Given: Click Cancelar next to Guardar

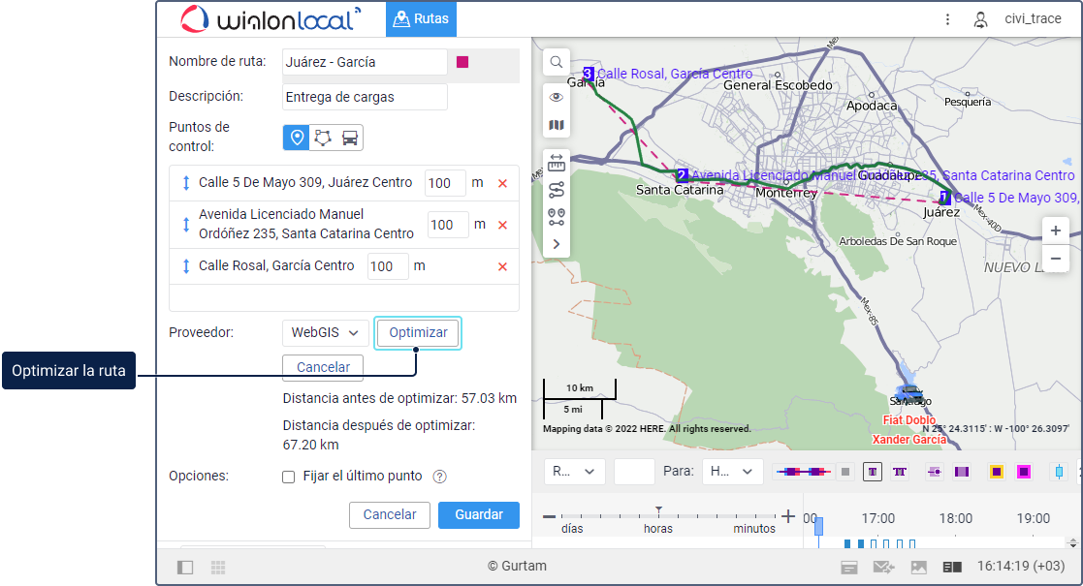Looking at the screenshot, I should 390,515.
